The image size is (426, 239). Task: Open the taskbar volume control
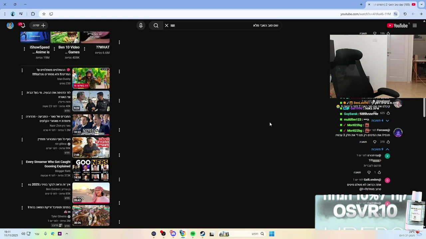pyautogui.click(x=23, y=234)
